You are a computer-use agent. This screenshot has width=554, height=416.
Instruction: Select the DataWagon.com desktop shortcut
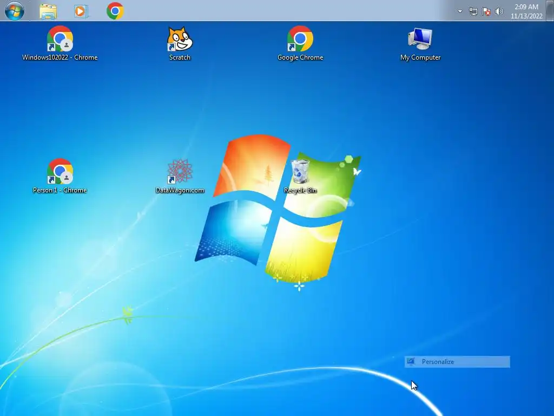pos(180,176)
